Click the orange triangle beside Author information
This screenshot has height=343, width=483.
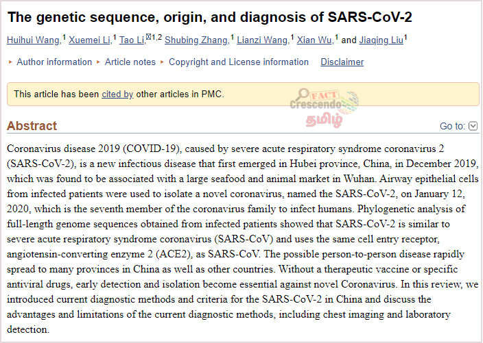coord(10,62)
